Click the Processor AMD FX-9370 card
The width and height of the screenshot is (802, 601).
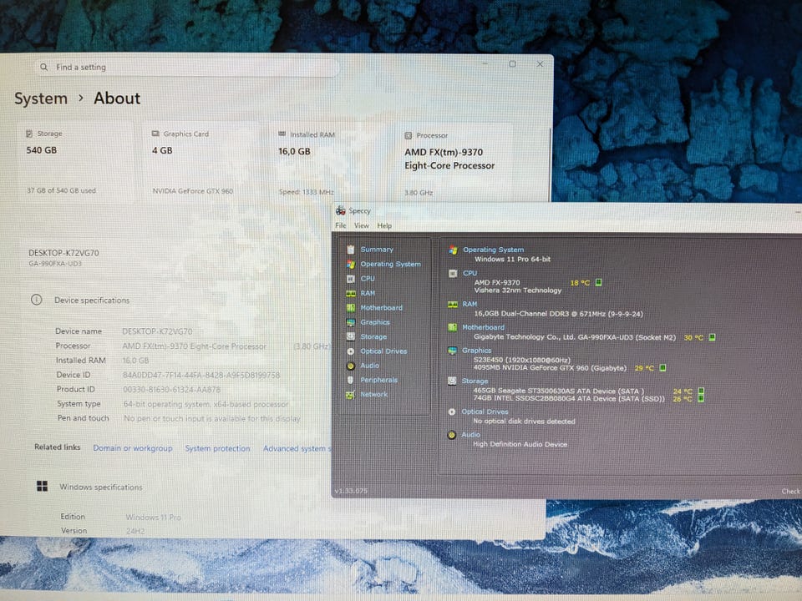click(x=454, y=164)
